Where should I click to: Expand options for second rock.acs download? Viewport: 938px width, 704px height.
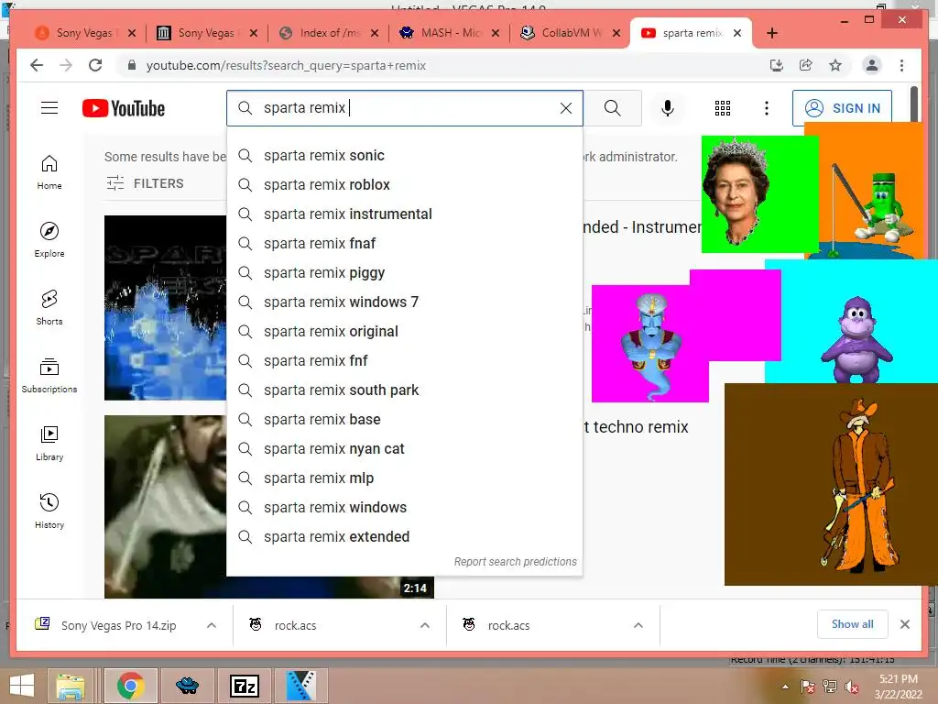pyautogui.click(x=638, y=625)
